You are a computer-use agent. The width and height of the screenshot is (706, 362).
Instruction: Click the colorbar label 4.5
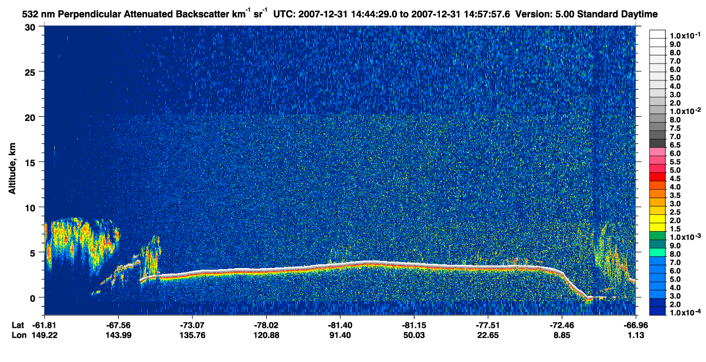(x=676, y=178)
